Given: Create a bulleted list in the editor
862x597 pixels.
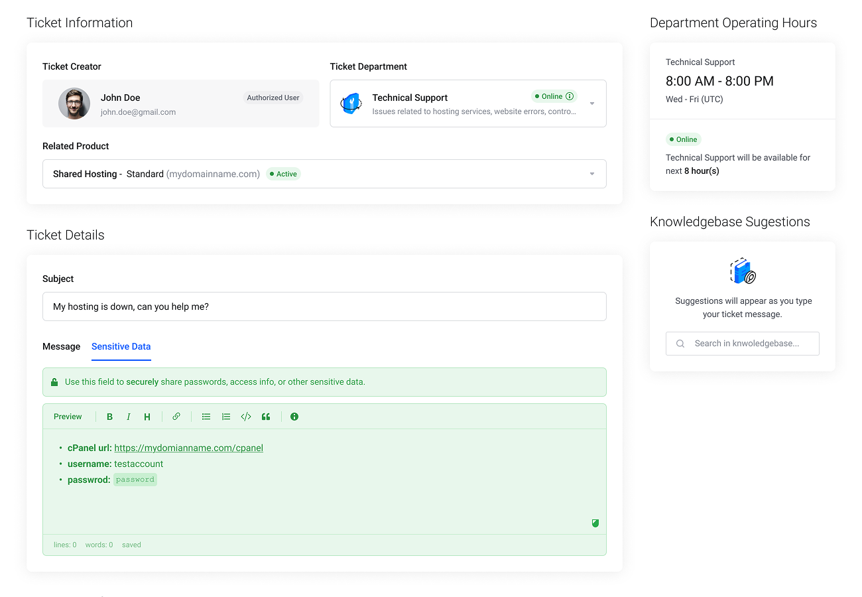Looking at the screenshot, I should click(206, 417).
